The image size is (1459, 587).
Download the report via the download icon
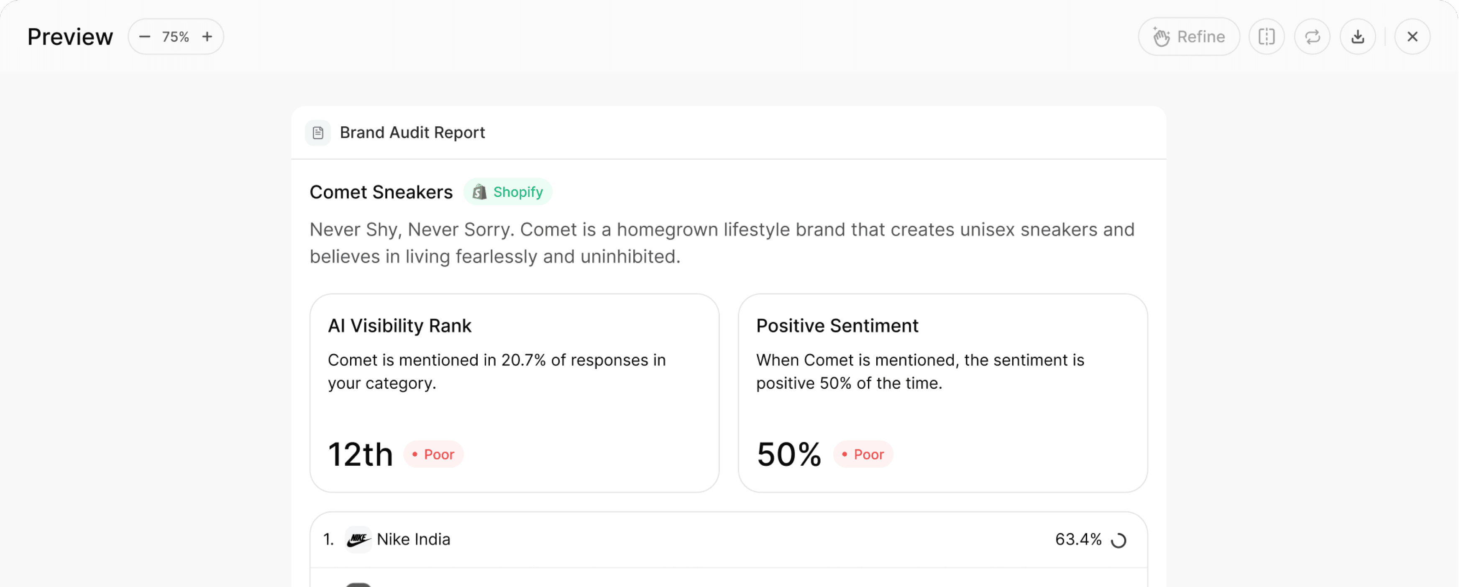click(x=1358, y=37)
